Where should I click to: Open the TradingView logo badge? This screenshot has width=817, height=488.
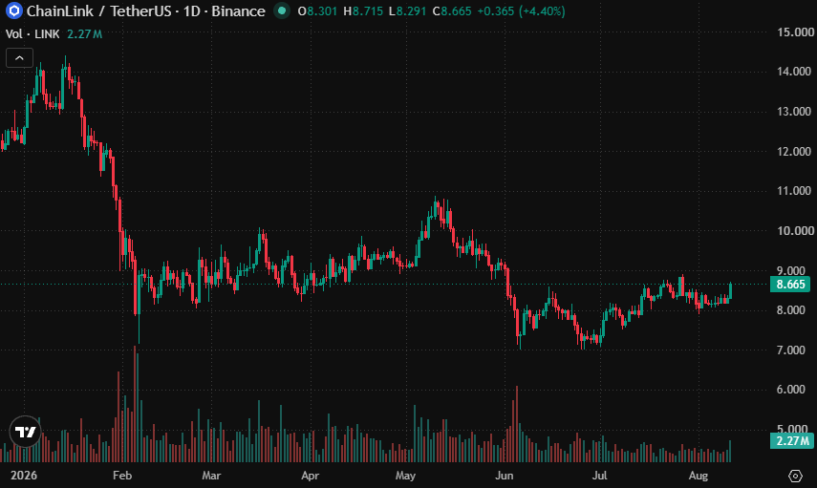[x=25, y=432]
